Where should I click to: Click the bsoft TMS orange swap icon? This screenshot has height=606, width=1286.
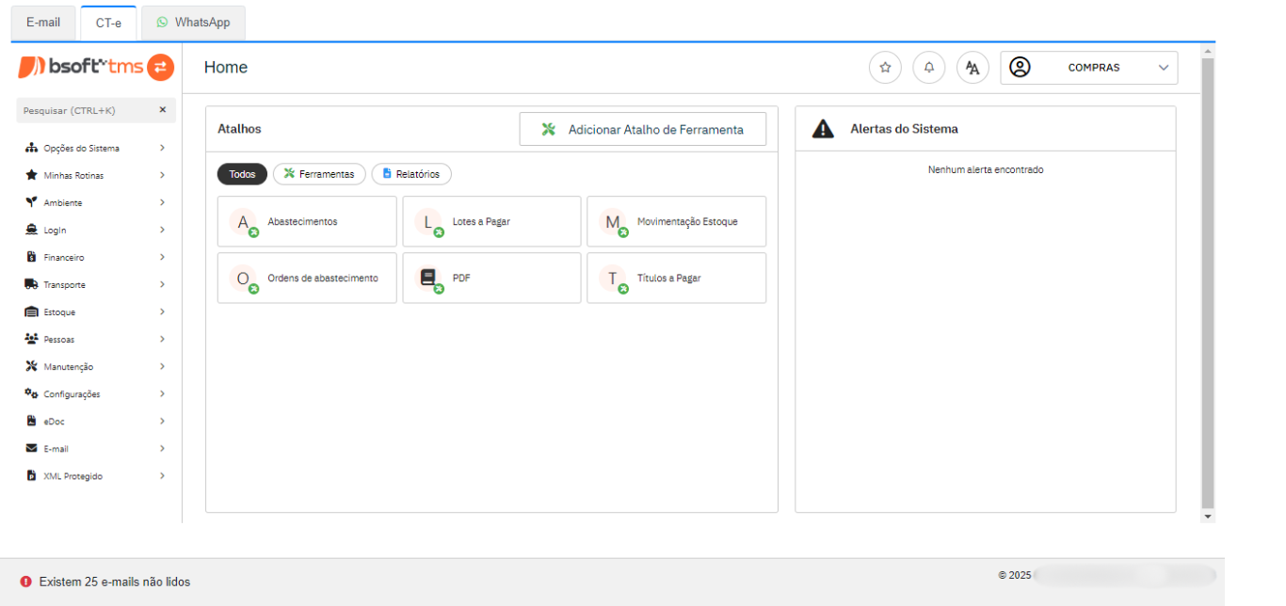coord(161,67)
